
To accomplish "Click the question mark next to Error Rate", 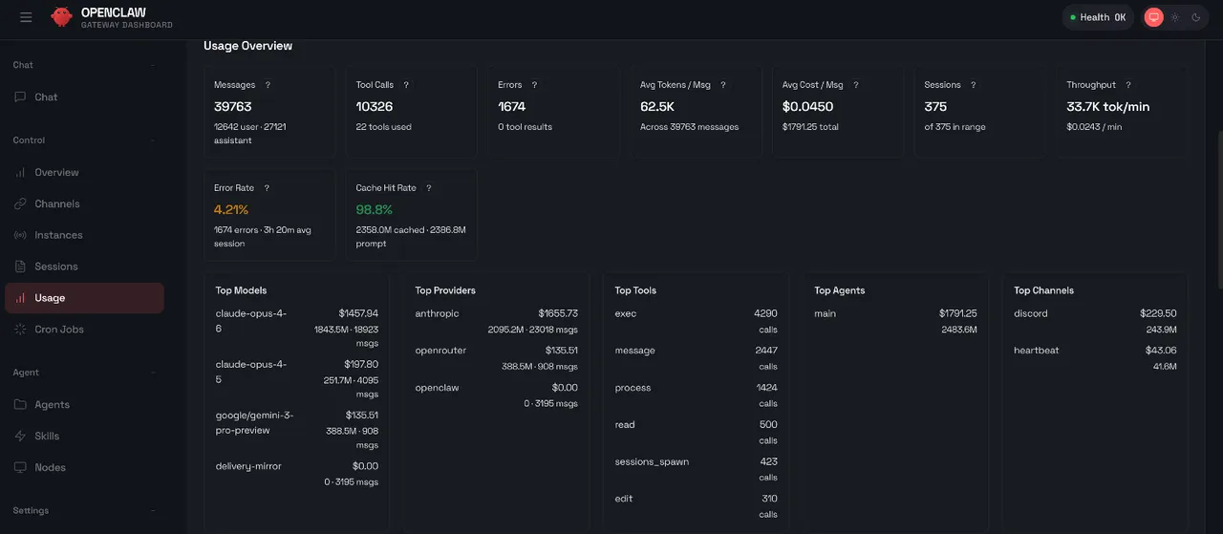I will coord(267,188).
